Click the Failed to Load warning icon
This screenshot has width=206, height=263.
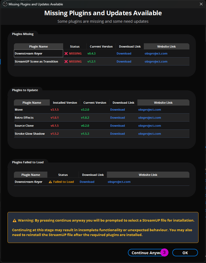click(50, 182)
